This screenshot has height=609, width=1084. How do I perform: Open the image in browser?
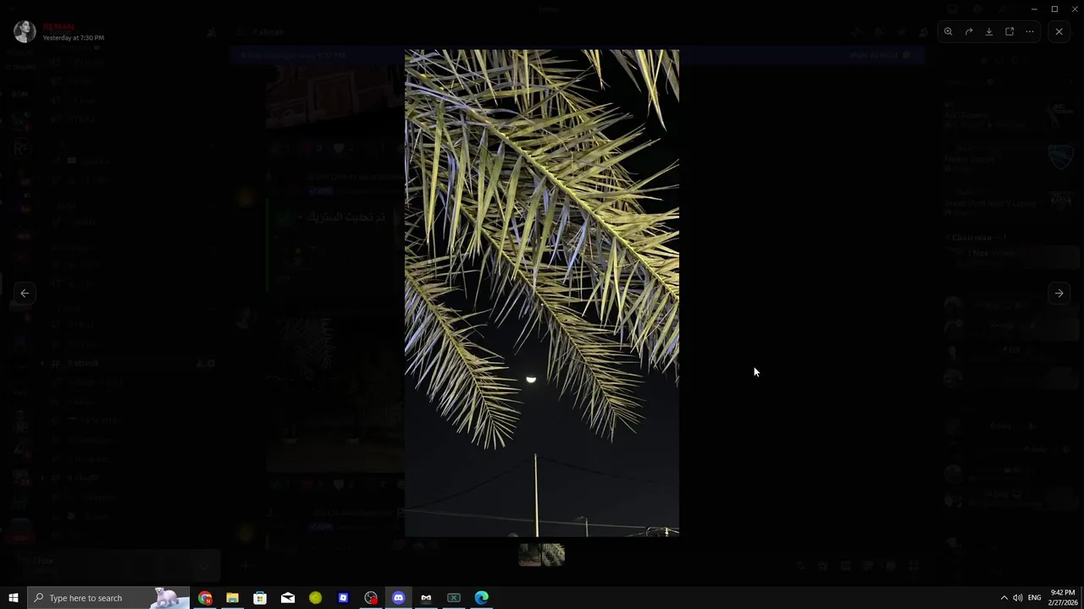pyautogui.click(x=1009, y=31)
